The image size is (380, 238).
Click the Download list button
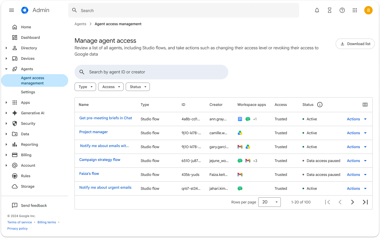355,44
